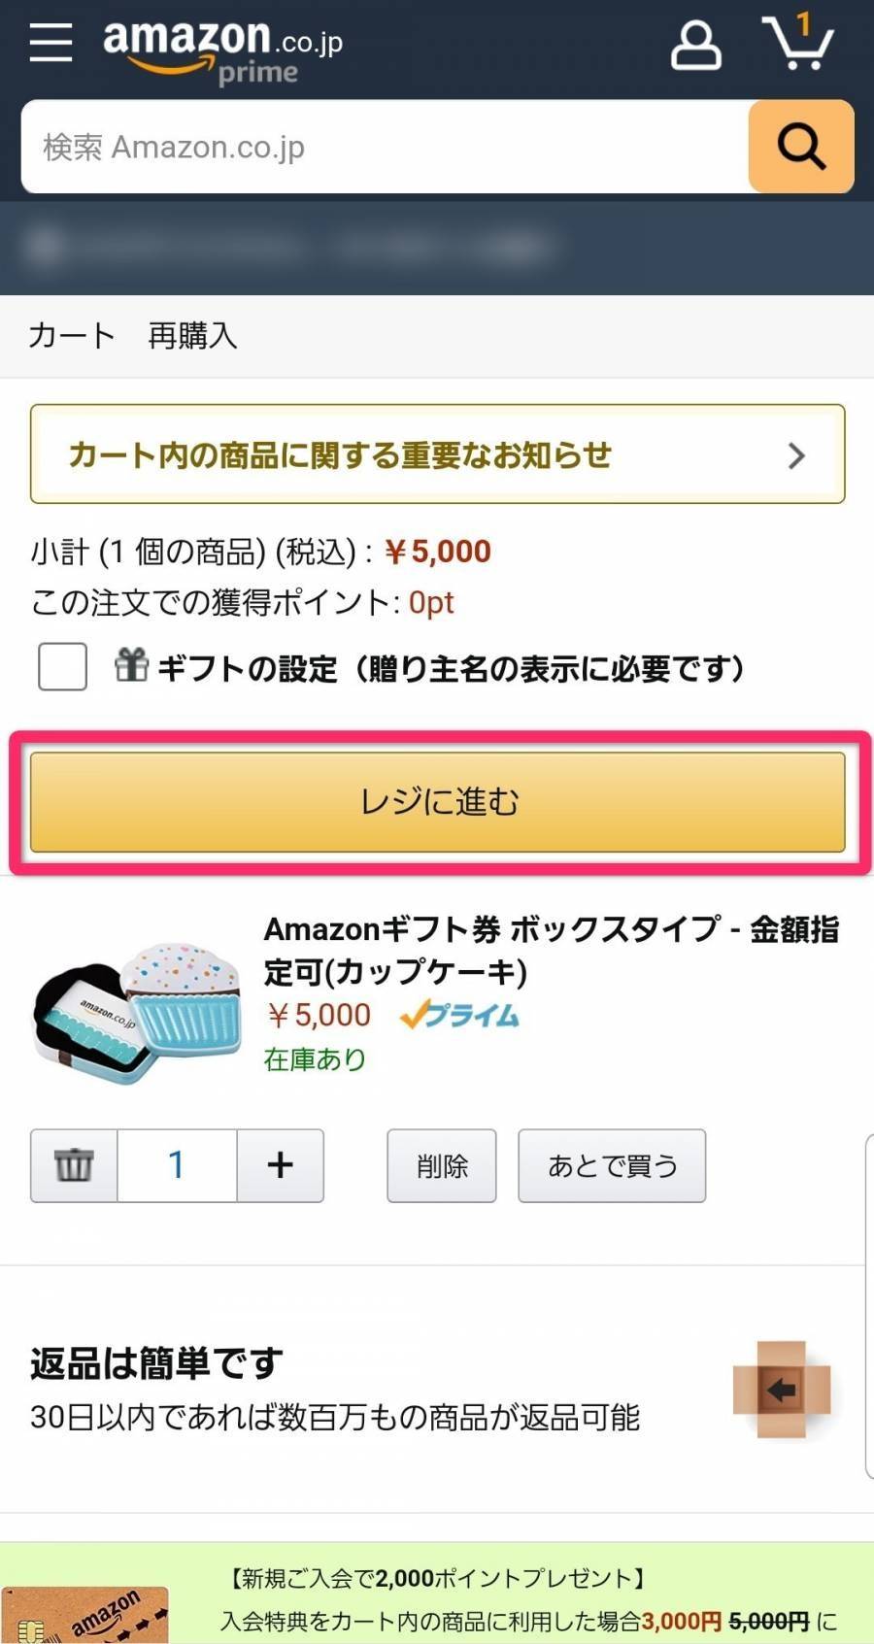The width and height of the screenshot is (874, 1644).
Task: Click the trash can icon to remove item
Action: pyautogui.click(x=73, y=1165)
